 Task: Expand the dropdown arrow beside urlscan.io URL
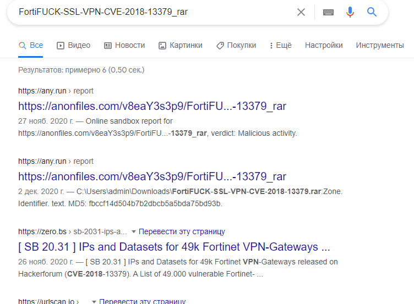94,302
